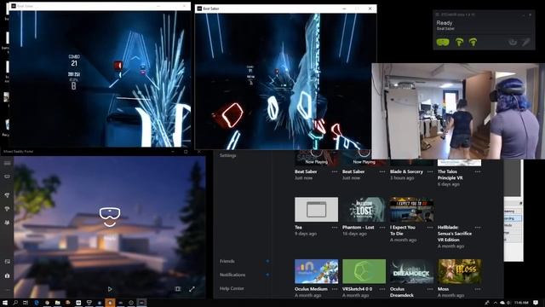Click the taskbar clock
The image size is (545, 307).
521,303
